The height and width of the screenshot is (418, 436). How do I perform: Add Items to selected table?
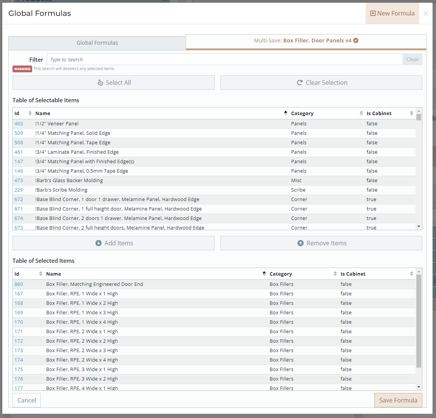[x=113, y=243]
